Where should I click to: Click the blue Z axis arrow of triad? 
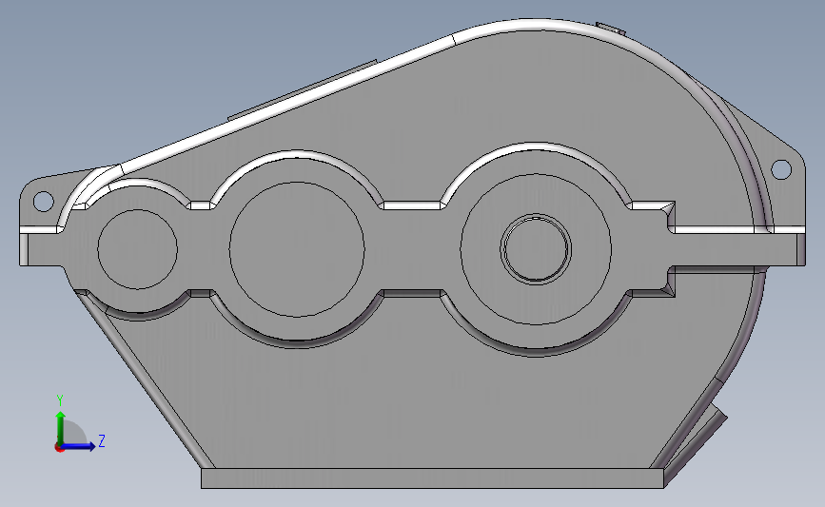point(78,446)
